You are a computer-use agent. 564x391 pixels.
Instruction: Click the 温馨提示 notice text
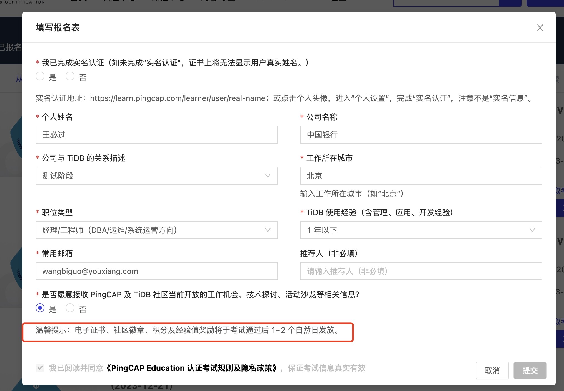tap(188, 330)
